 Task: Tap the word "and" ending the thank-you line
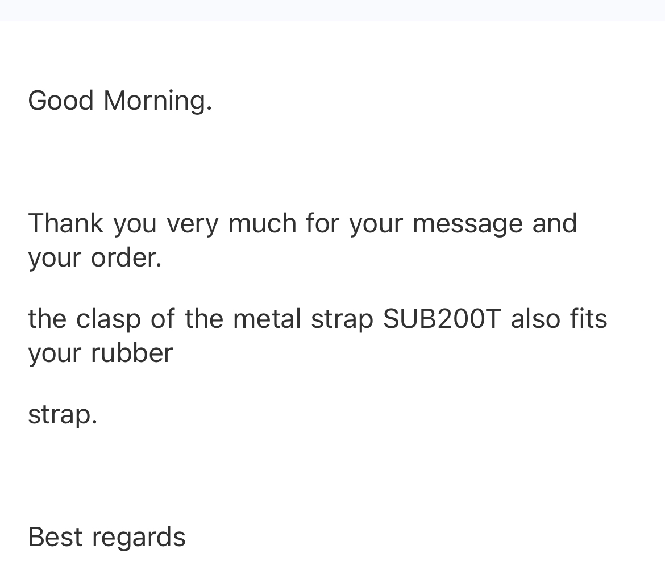(x=554, y=223)
